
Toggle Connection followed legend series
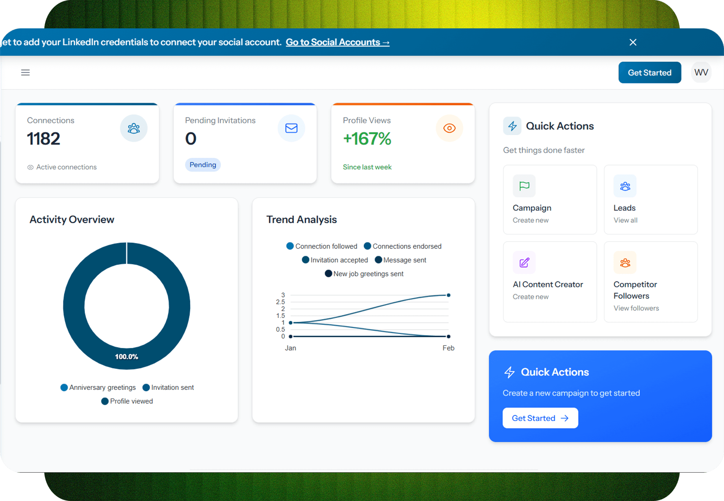(322, 246)
